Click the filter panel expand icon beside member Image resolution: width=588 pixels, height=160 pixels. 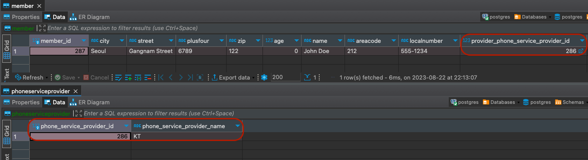click(42, 28)
